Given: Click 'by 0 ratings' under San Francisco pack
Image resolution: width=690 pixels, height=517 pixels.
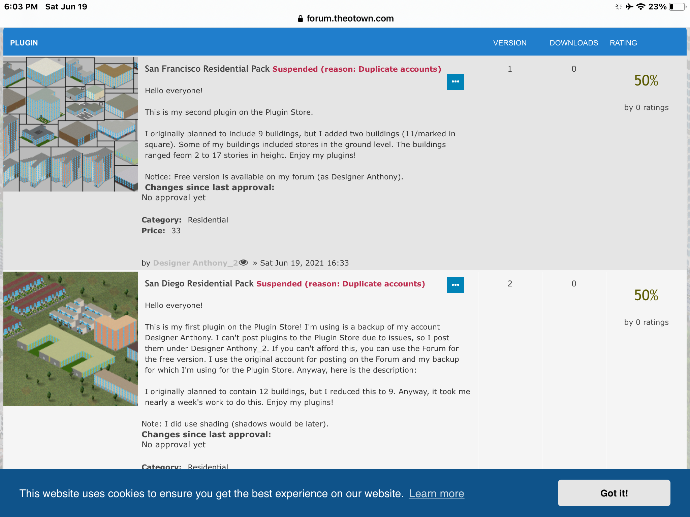Looking at the screenshot, I should 646,107.
